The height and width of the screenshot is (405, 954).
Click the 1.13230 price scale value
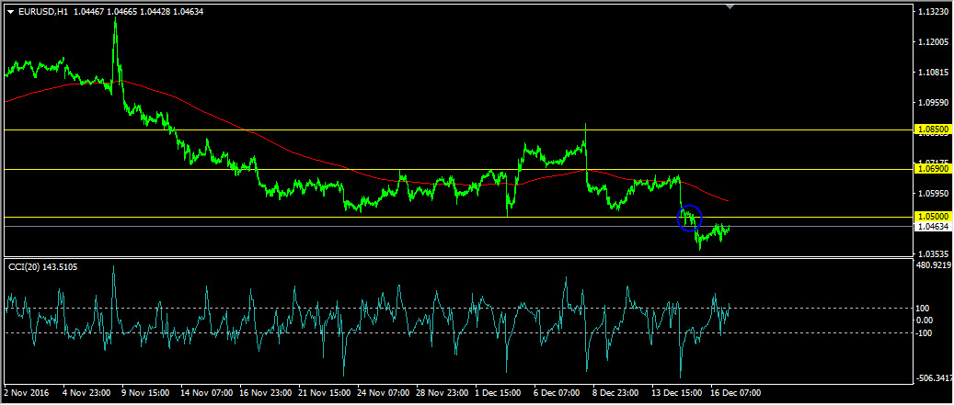point(934,12)
